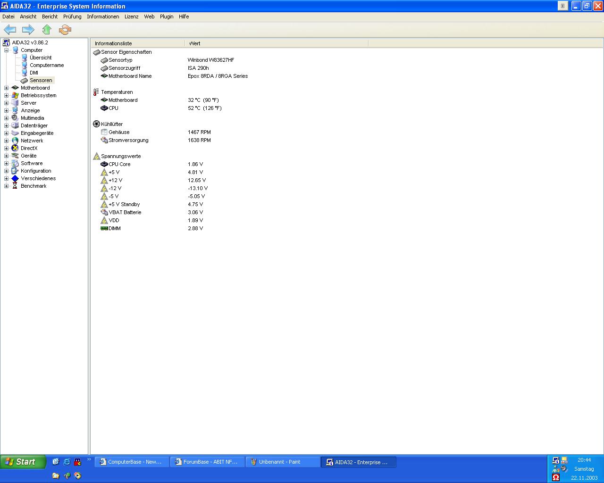This screenshot has width=604, height=483.
Task: Expand the Anzeige tree node
Action: point(7,110)
